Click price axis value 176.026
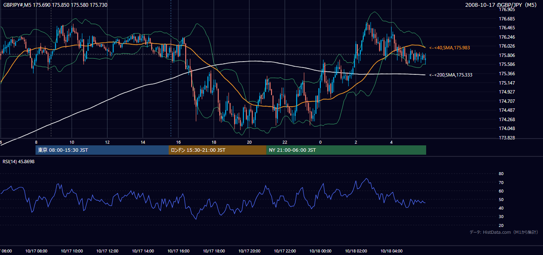The height and width of the screenshot is (255, 543). click(507, 46)
